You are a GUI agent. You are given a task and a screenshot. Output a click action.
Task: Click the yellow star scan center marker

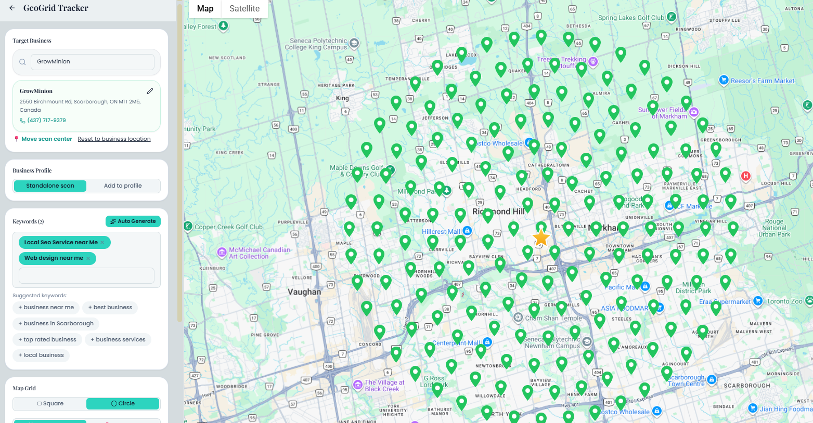tap(541, 237)
